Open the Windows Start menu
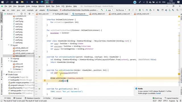 [x=2, y=2]
